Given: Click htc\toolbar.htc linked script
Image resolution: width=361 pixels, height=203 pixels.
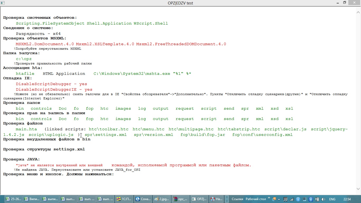Looking at the screenshot, I should [109, 129].
